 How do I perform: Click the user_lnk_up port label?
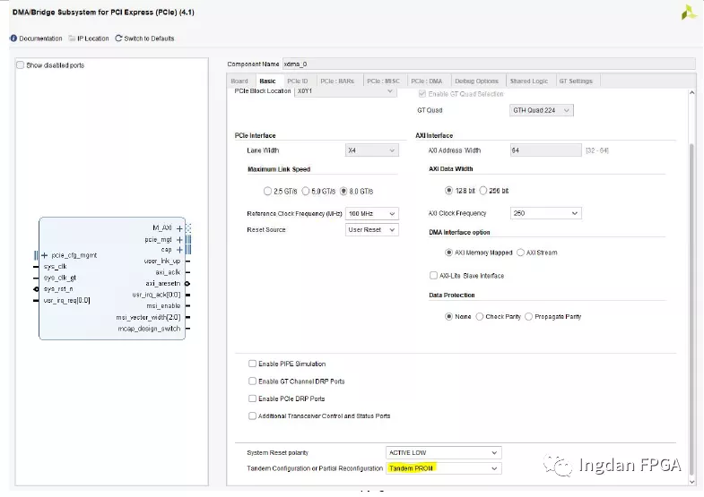(x=162, y=261)
